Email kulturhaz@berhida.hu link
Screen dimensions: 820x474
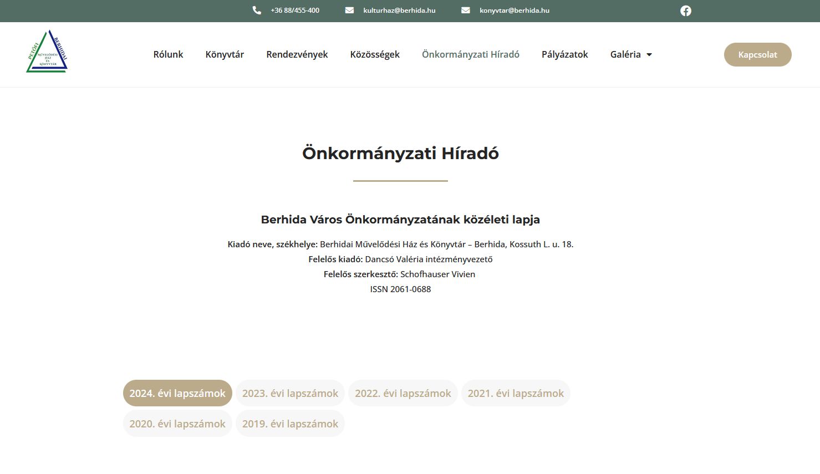(399, 11)
